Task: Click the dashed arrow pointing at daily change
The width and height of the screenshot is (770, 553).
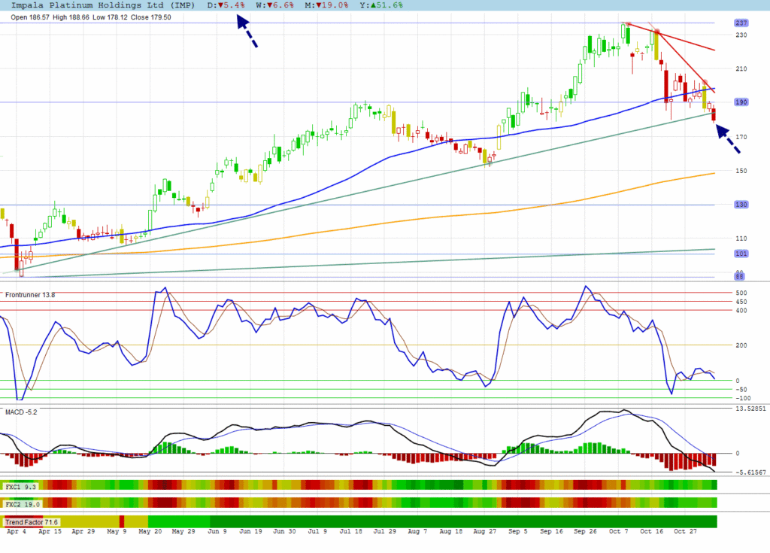Action: tap(247, 31)
